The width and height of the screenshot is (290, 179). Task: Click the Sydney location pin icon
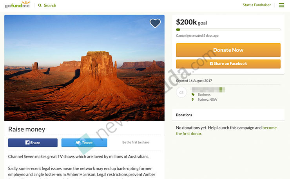coord(193,99)
